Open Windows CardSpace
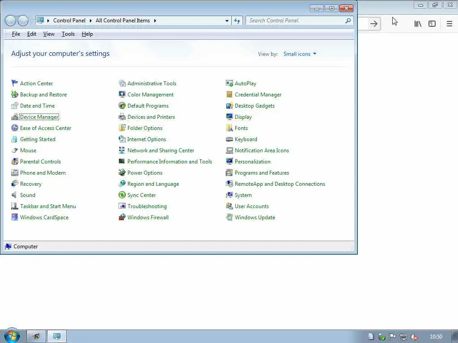458x343 pixels. point(44,218)
